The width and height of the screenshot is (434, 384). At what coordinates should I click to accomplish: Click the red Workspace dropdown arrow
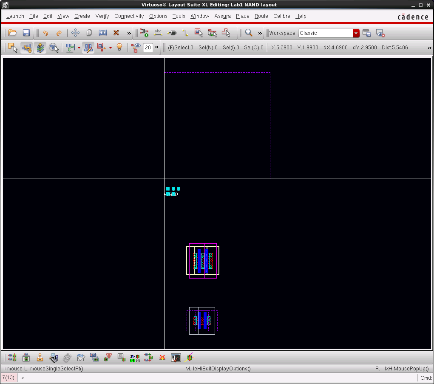(356, 33)
